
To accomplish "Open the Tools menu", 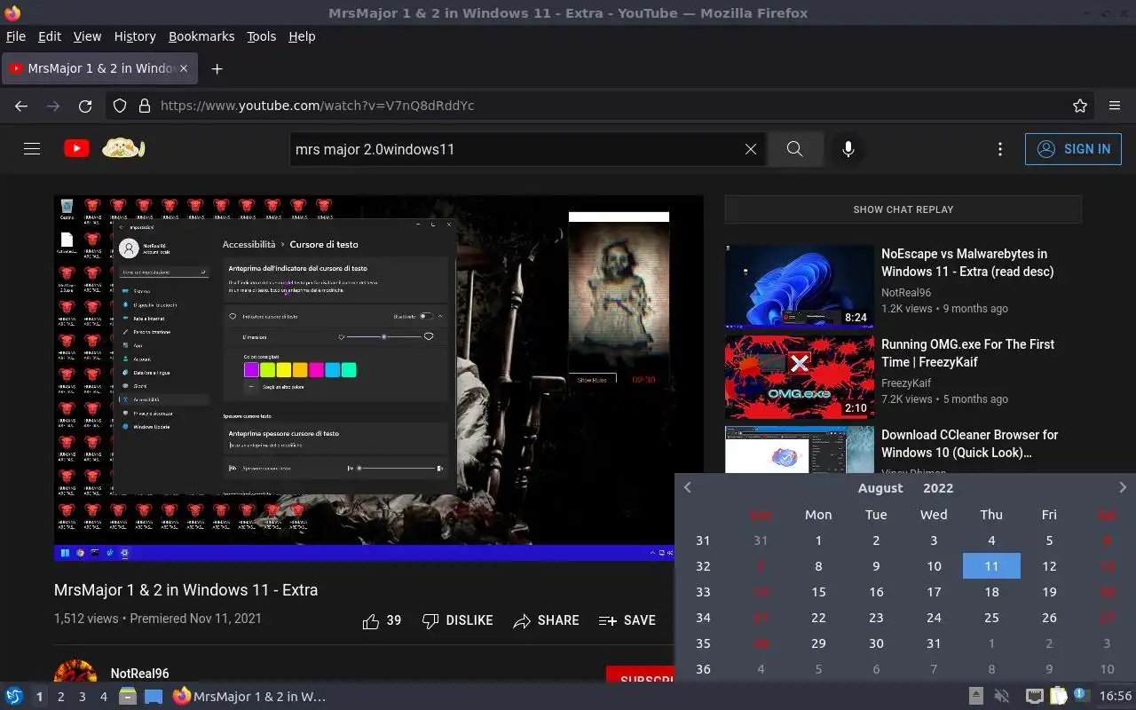I will [x=262, y=36].
